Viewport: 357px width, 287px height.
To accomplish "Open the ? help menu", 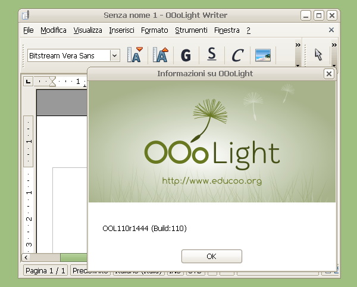I will coord(248,30).
